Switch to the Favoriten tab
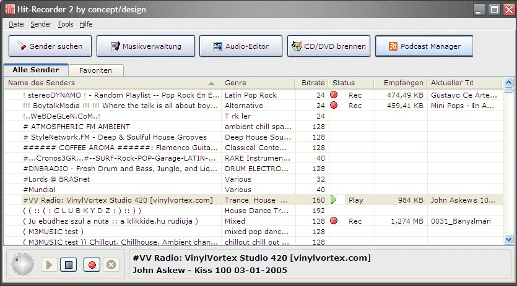The width and height of the screenshot is (517, 286). pos(95,70)
